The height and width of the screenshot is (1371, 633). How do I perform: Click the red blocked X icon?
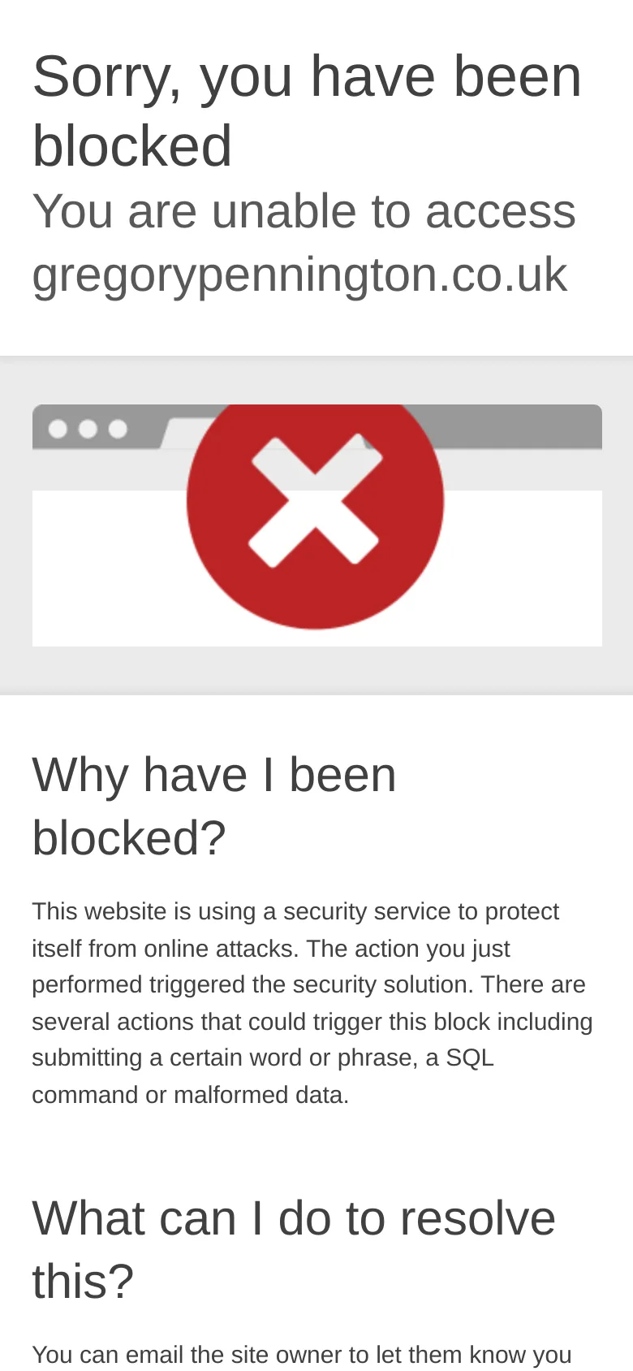click(315, 502)
